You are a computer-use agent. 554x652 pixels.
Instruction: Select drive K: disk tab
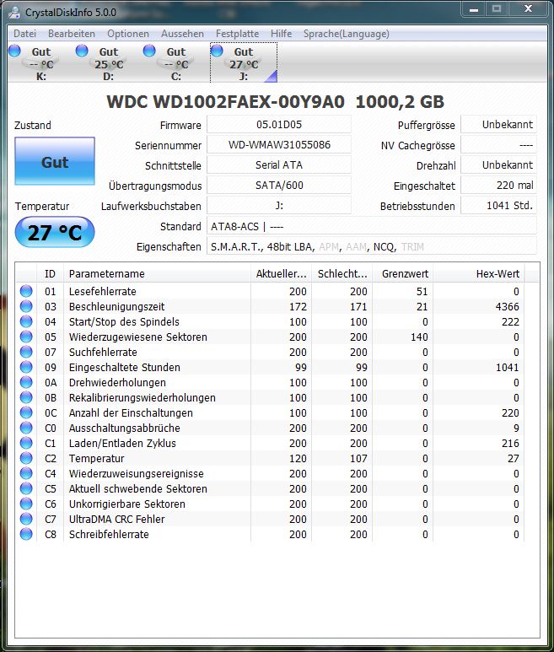point(41,63)
